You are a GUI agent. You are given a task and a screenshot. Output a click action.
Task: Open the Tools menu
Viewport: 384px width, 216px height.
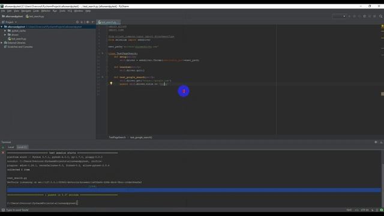click(62, 11)
